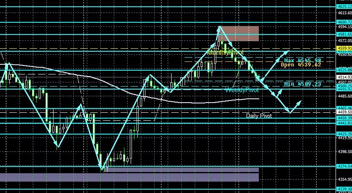
Task: Select the Min 4509.23 text label
Action: (x=303, y=84)
